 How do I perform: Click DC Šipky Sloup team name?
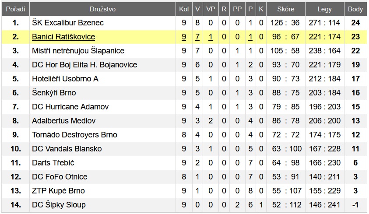[x=59, y=205]
